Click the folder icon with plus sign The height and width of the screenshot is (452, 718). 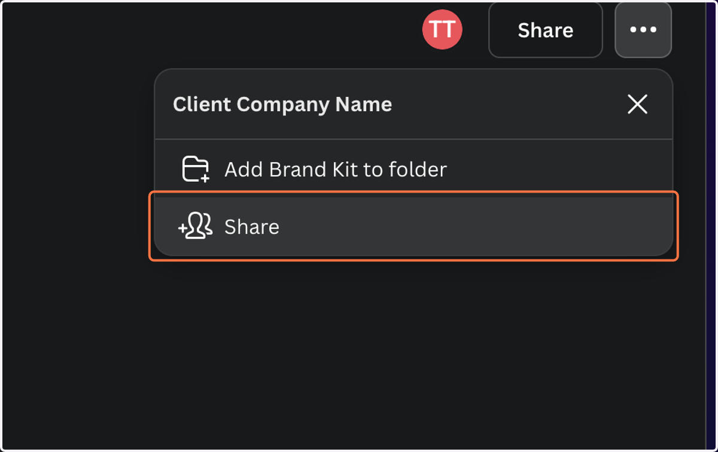196,169
